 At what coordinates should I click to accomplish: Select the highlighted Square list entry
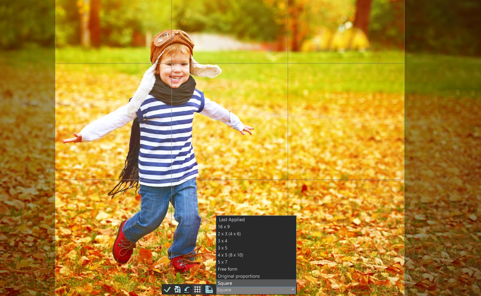[256, 283]
